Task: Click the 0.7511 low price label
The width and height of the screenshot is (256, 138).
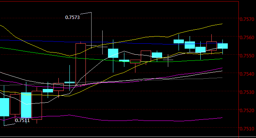Action: click(23, 121)
